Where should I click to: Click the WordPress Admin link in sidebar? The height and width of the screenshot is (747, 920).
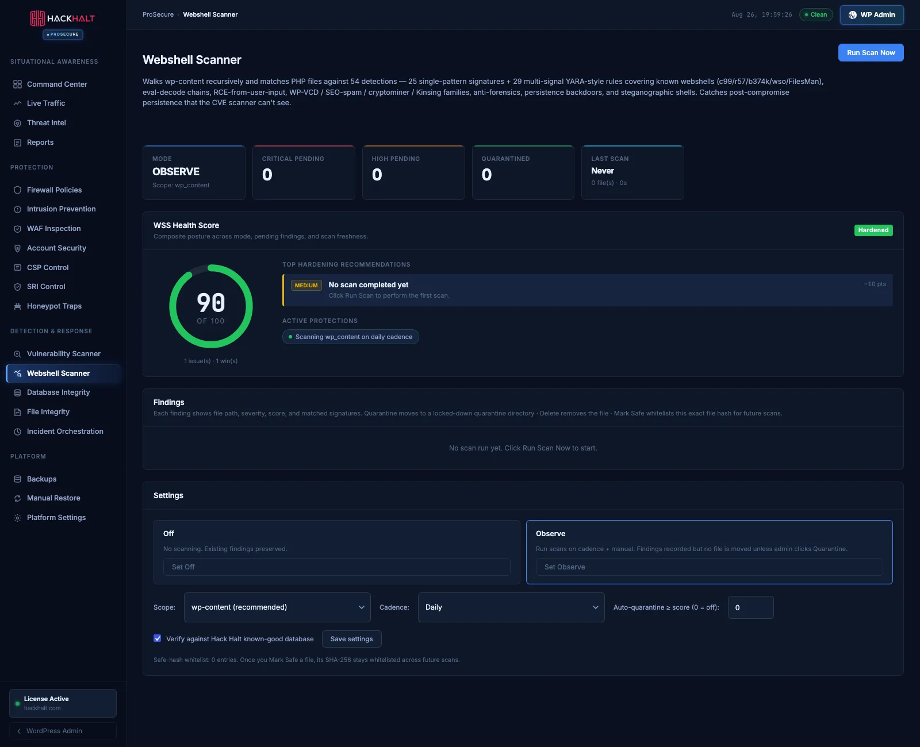[x=63, y=731]
